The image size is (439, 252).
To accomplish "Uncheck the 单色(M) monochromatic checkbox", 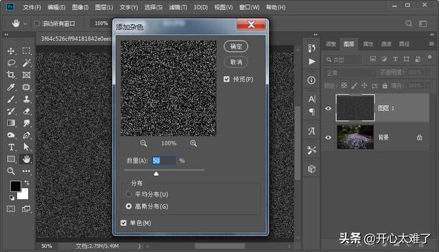I will pos(123,223).
